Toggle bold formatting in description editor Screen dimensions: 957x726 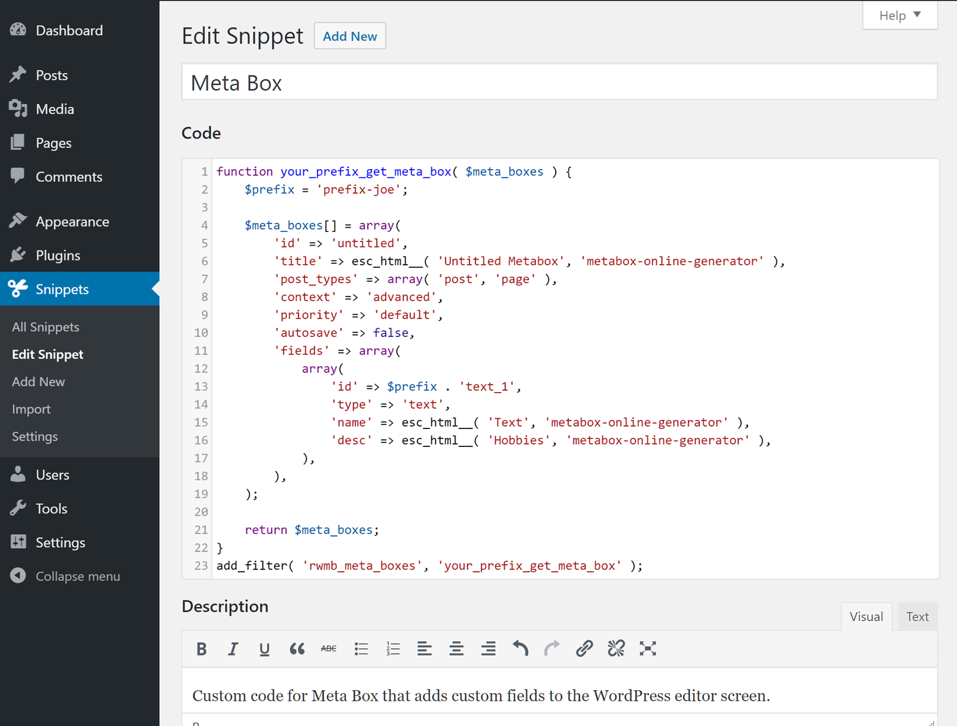coord(202,649)
